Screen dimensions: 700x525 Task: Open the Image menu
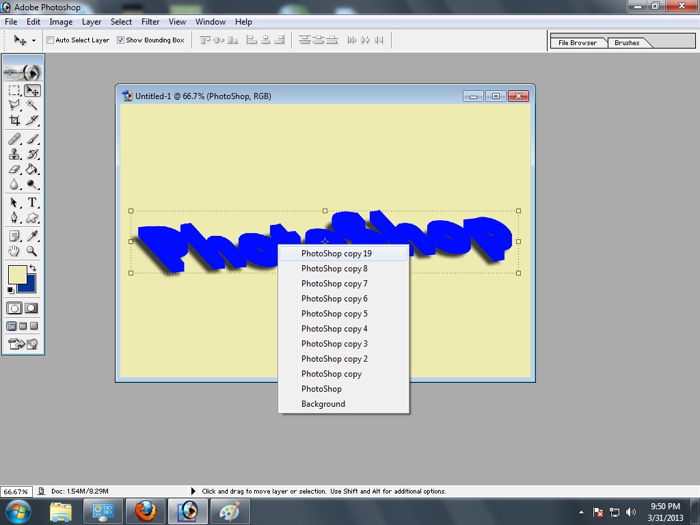coord(61,22)
